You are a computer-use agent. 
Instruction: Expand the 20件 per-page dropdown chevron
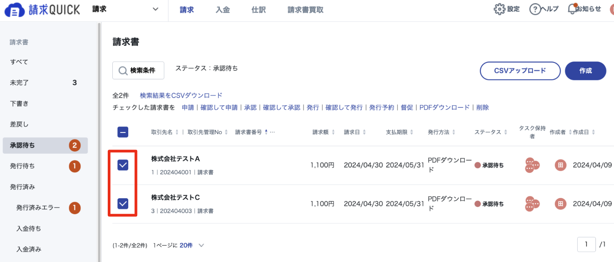coord(201,245)
